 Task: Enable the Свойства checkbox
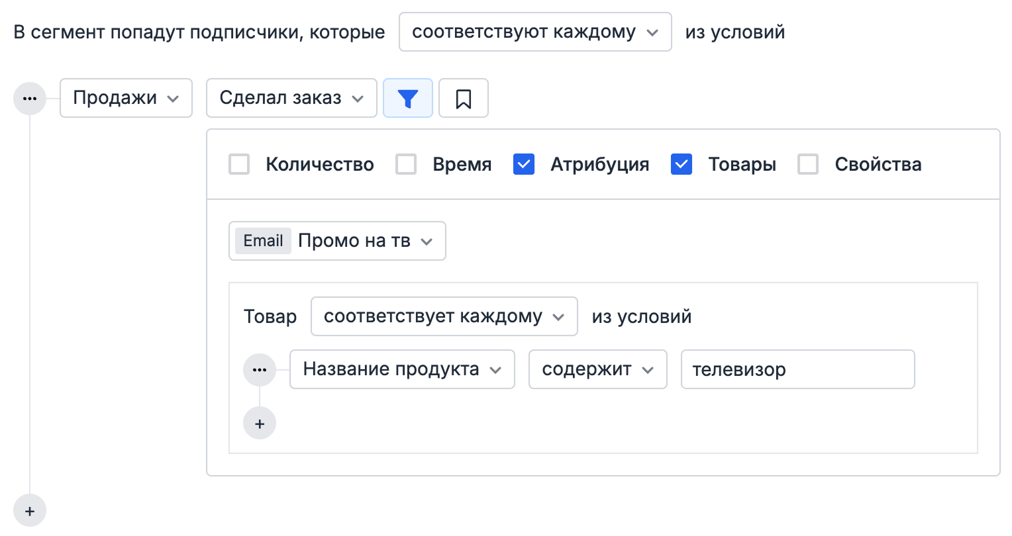pyautogui.click(x=808, y=164)
